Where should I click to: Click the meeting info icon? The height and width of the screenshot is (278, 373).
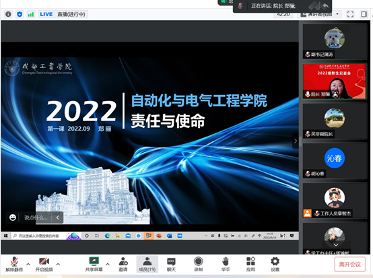point(8,14)
